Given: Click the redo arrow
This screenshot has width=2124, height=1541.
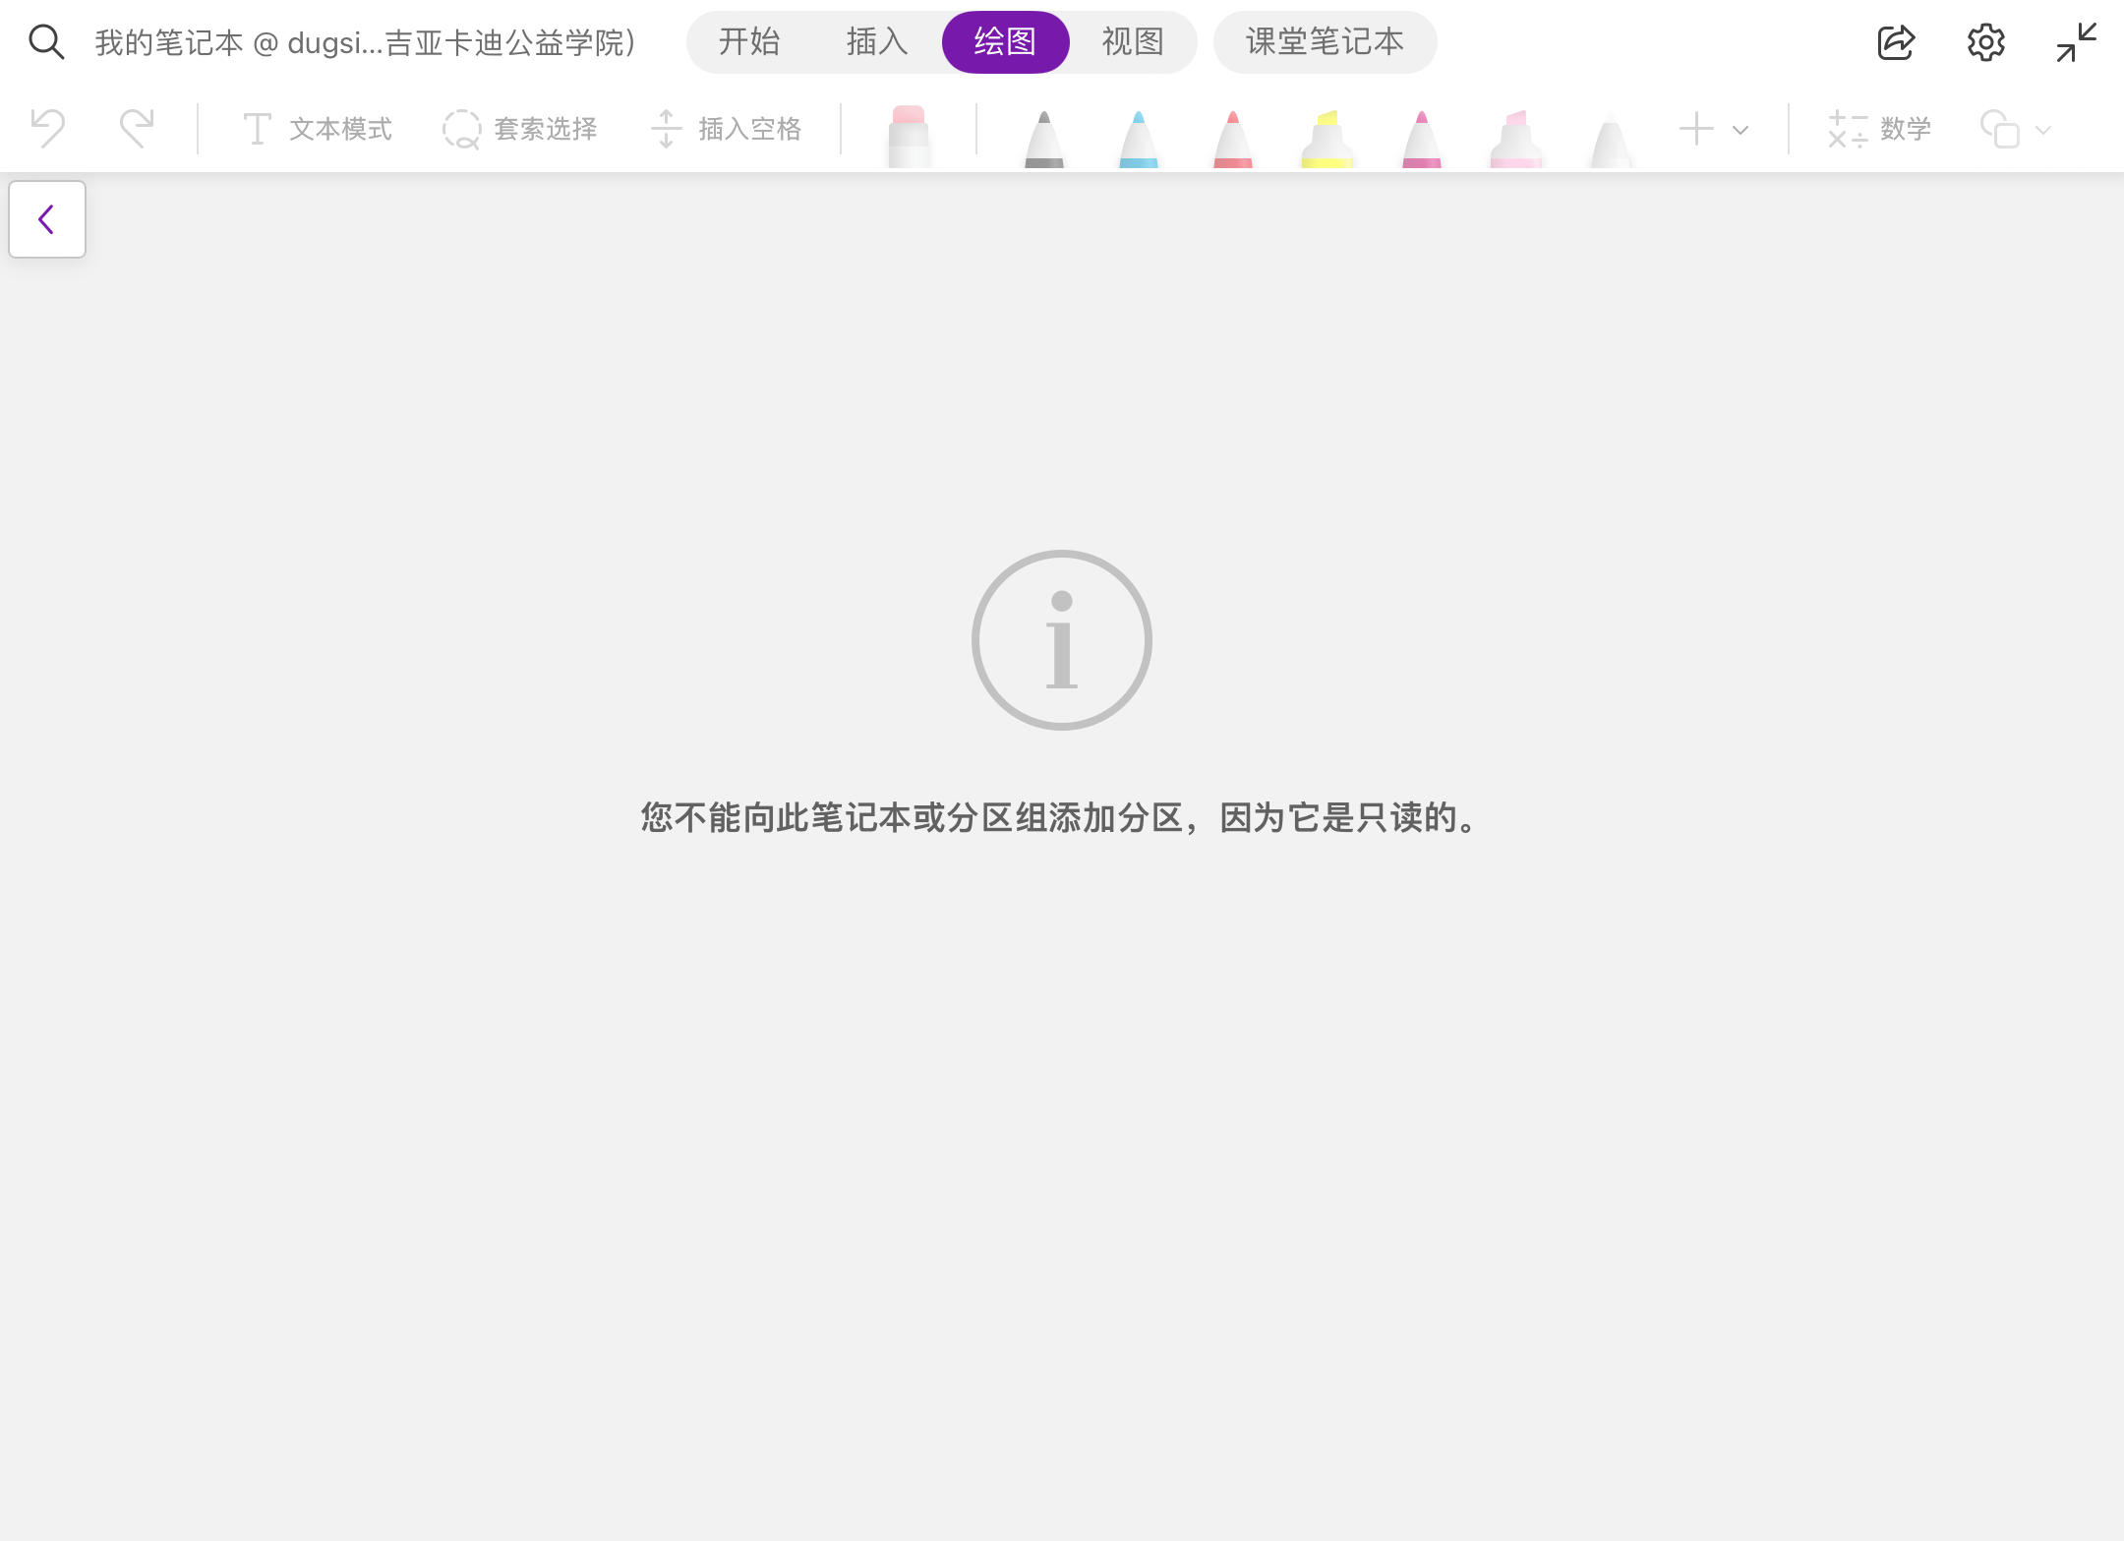Looking at the screenshot, I should click(137, 128).
